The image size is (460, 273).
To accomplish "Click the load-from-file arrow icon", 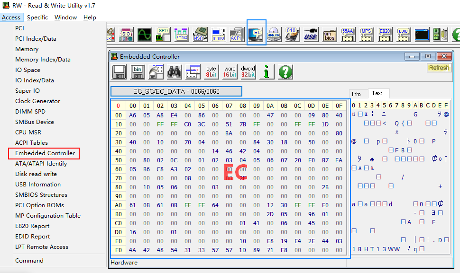I will 156,72.
